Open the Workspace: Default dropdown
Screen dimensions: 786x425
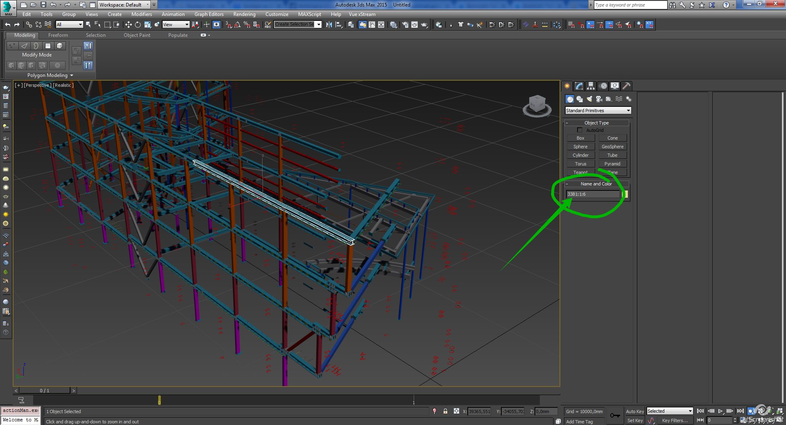tap(124, 5)
